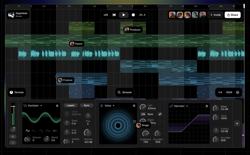Screen dimensions: 250x155
Task: Click the Invite button
Action: (x=215, y=15)
